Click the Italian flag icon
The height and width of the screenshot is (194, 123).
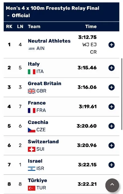pyautogui.click(x=32, y=72)
